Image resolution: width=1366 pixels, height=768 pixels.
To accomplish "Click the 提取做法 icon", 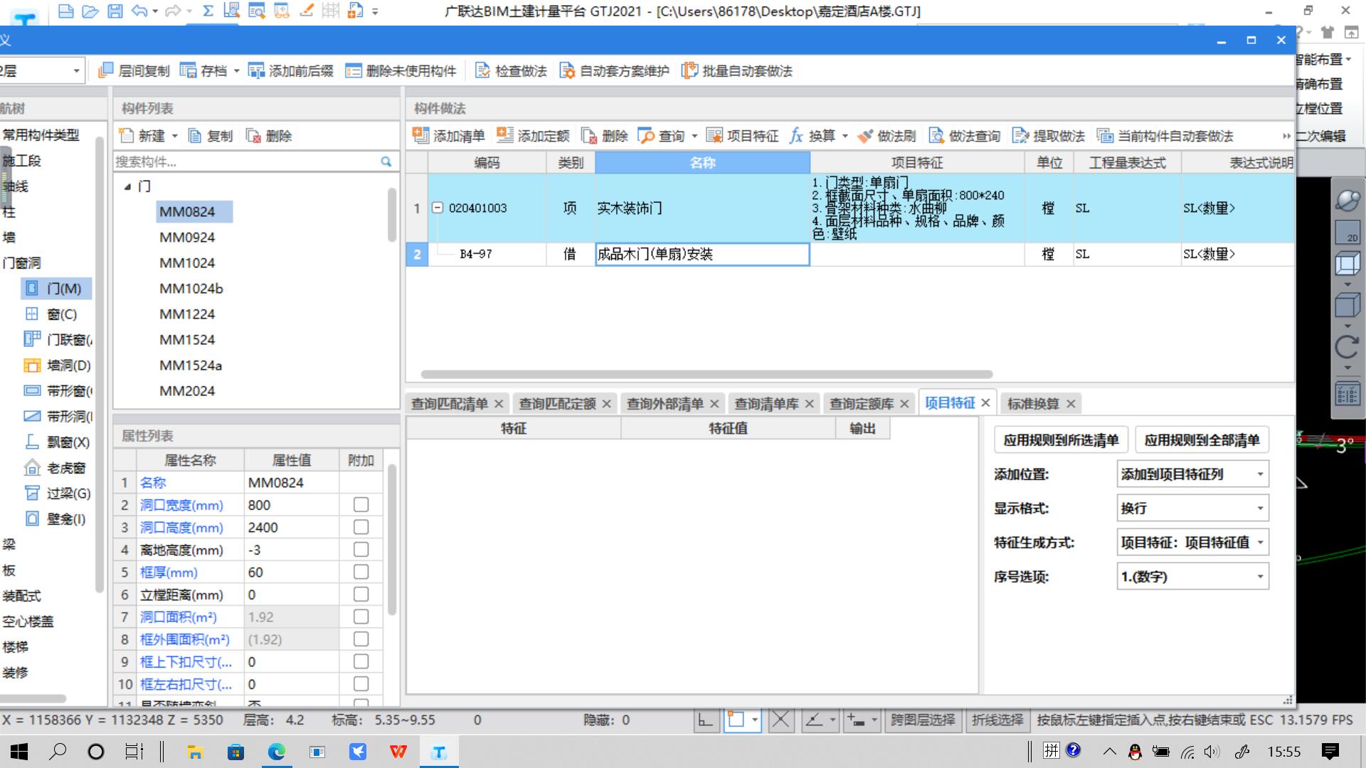I will tap(1020, 136).
